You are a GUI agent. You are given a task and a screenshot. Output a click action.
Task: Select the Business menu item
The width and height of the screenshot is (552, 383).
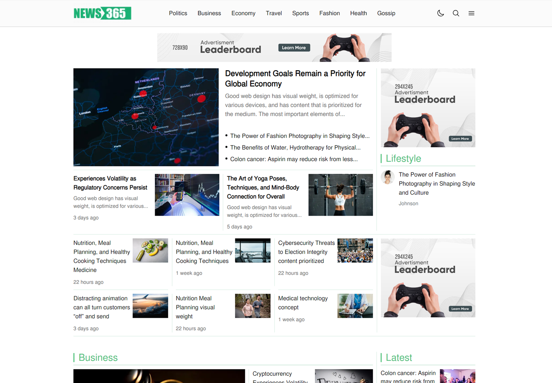[x=209, y=13]
